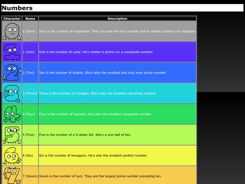Select the Name column header
245x184 pixels.
[30, 19]
